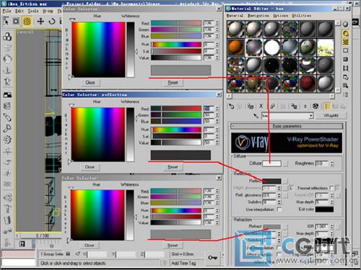Click Reset in reflection Color Selector
Screen dimensions: 361x270
click(173, 167)
